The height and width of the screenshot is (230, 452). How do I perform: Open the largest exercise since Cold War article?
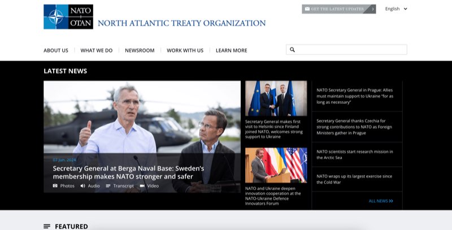point(354,179)
